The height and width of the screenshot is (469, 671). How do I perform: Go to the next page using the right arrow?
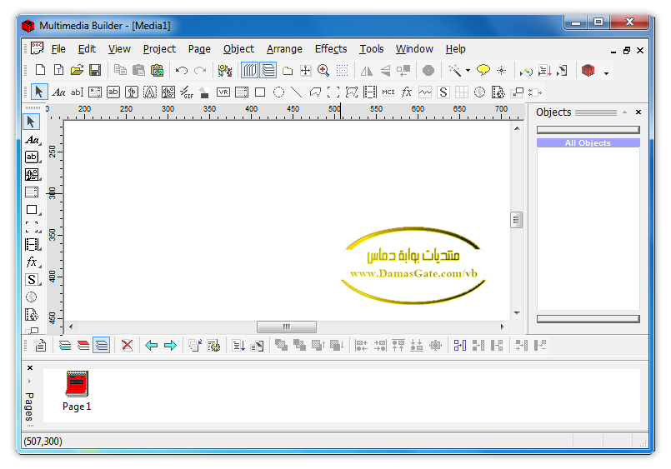point(170,345)
